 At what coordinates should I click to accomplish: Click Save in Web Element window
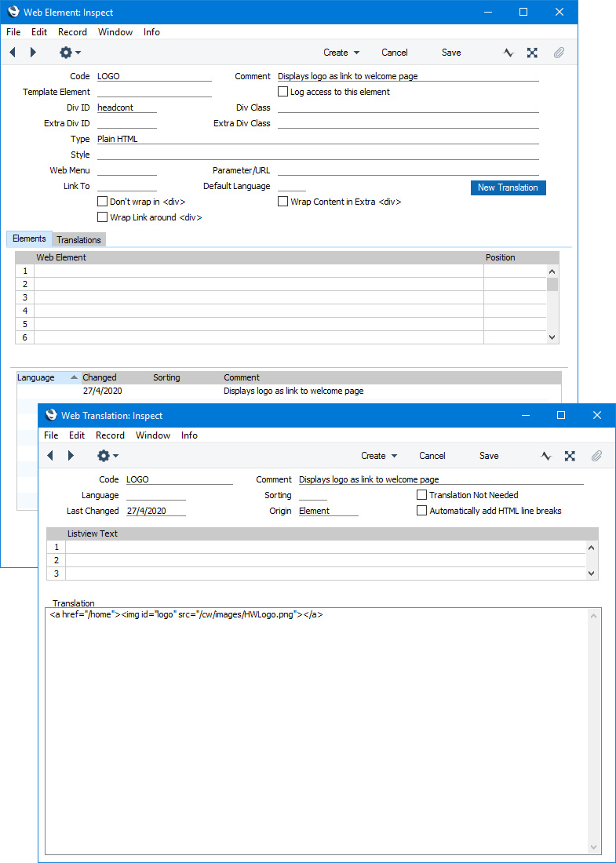(451, 53)
